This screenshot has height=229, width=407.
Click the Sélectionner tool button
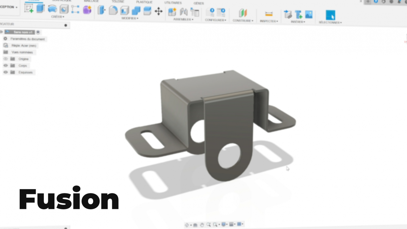click(330, 15)
